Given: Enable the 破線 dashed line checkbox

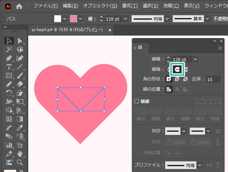Looking at the screenshot, I should click(136, 101).
